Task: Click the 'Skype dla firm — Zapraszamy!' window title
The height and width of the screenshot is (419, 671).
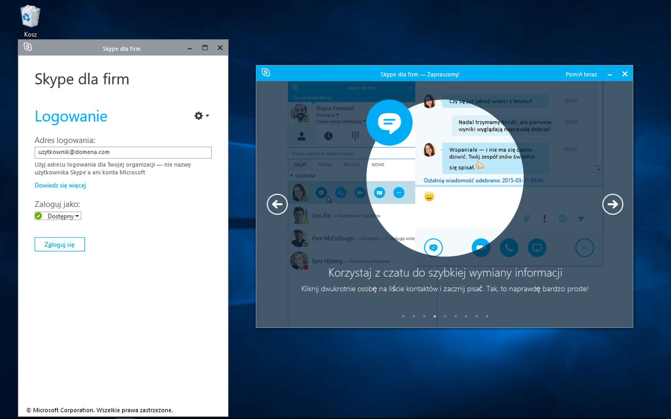Action: coord(420,74)
